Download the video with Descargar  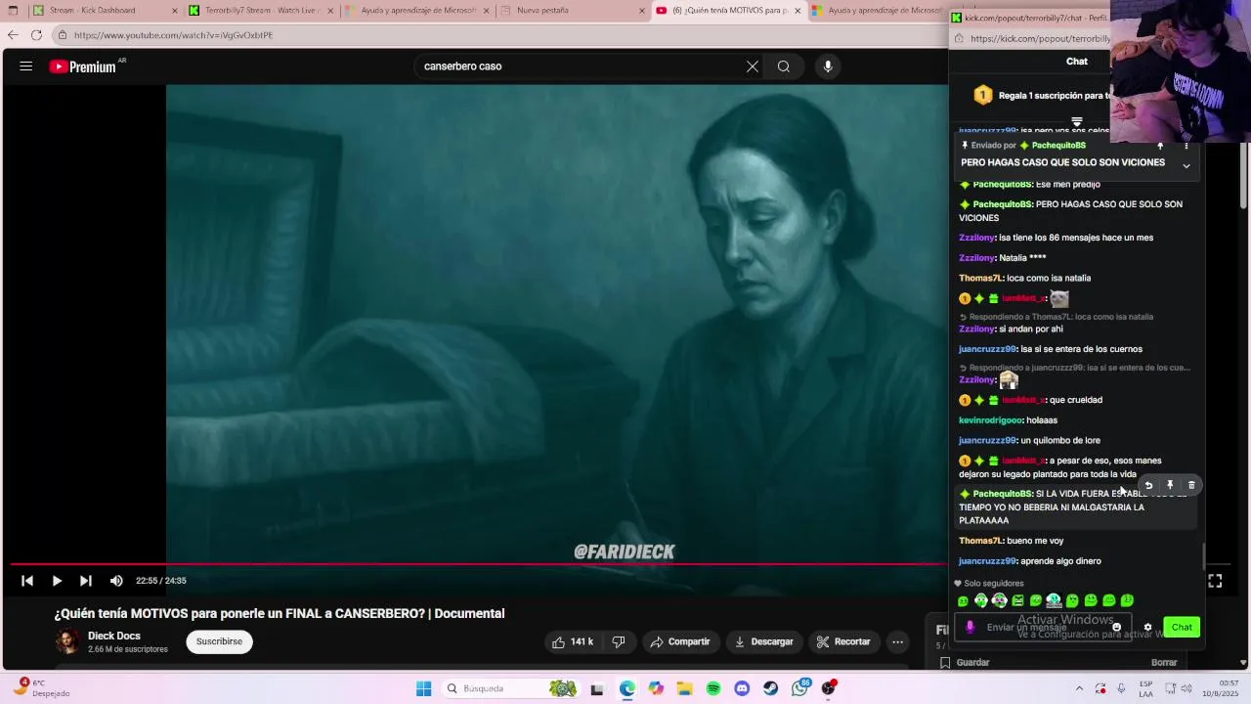tap(763, 641)
